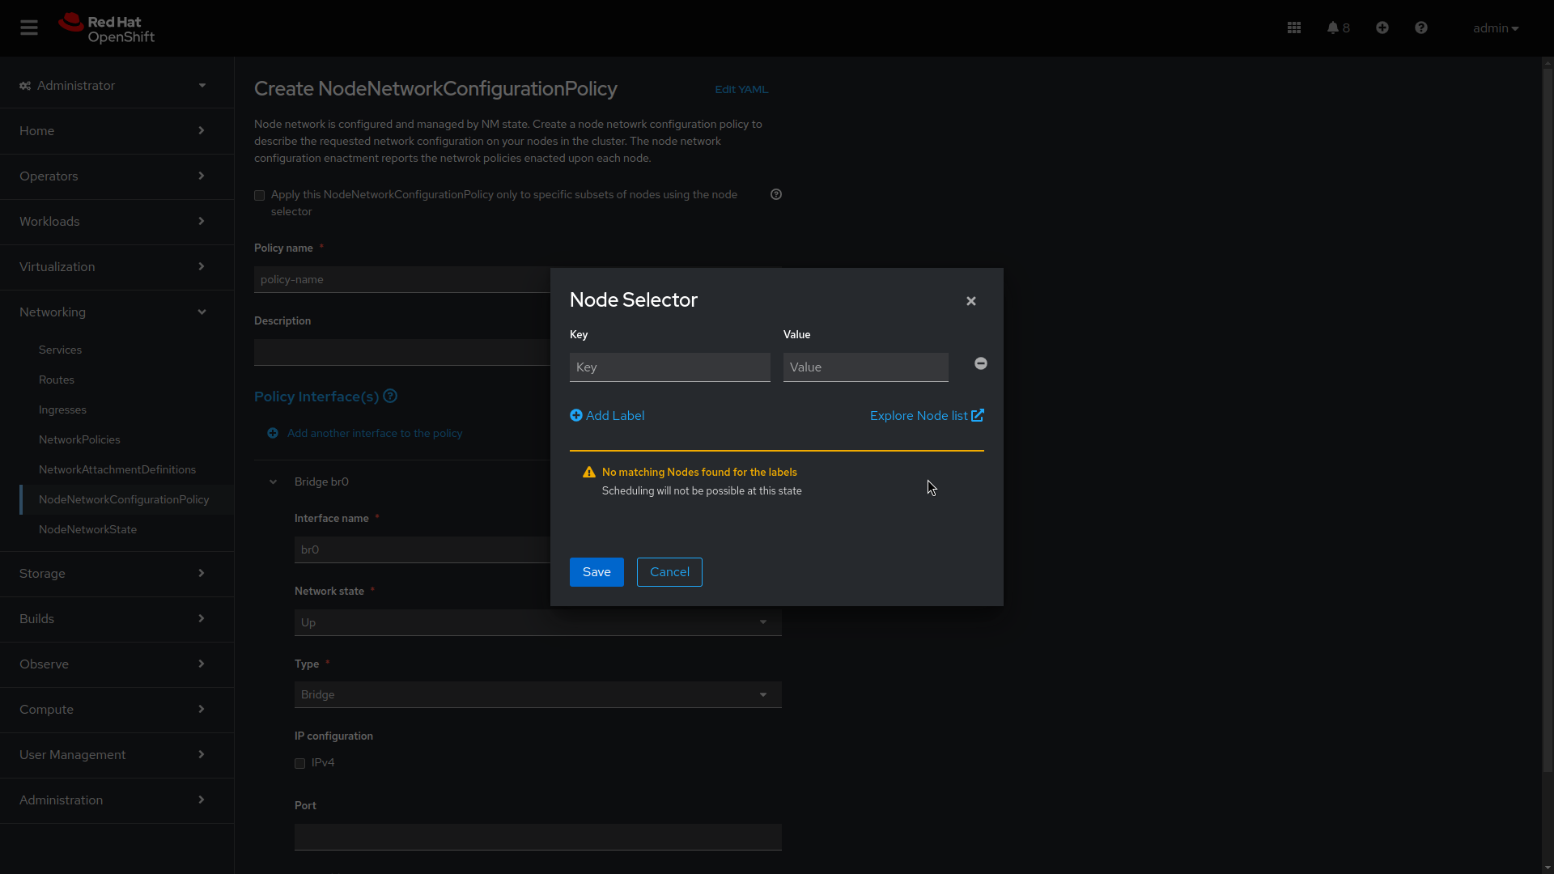Toggle the navigation hamburger menu
This screenshot has height=874, width=1554.
tap(29, 27)
